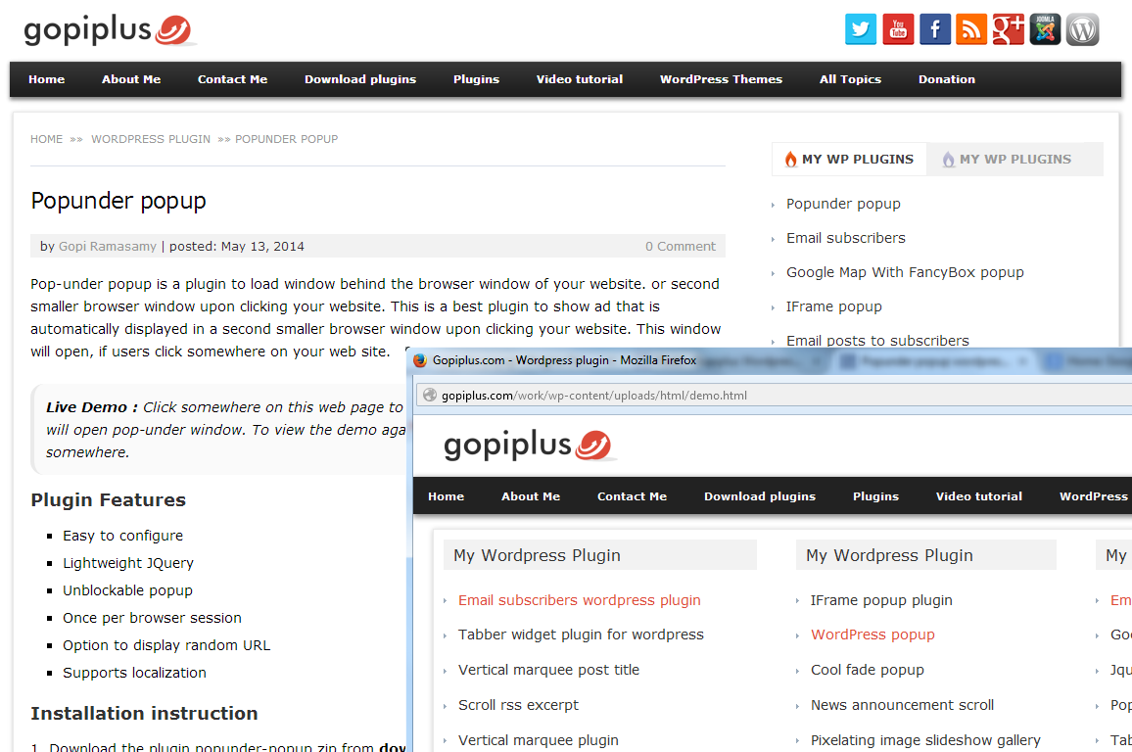Click Plugins in popup window navigation
This screenshot has width=1132, height=752.
875,496
